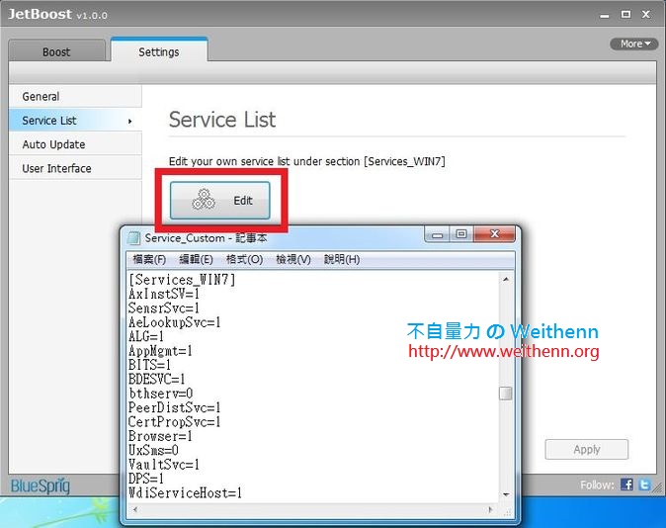Click the CertPropSvc=1 line

175,422
